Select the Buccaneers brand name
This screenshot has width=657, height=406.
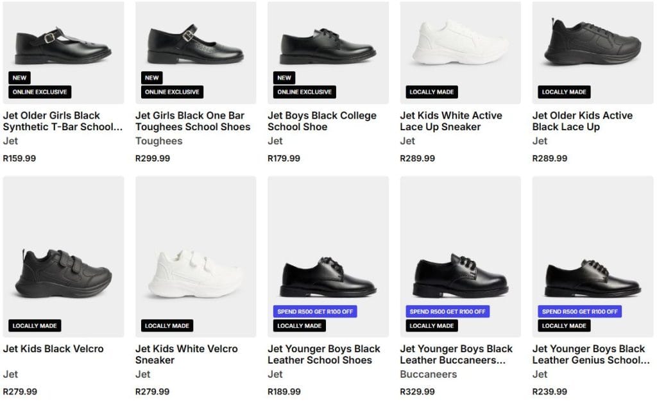pos(428,375)
